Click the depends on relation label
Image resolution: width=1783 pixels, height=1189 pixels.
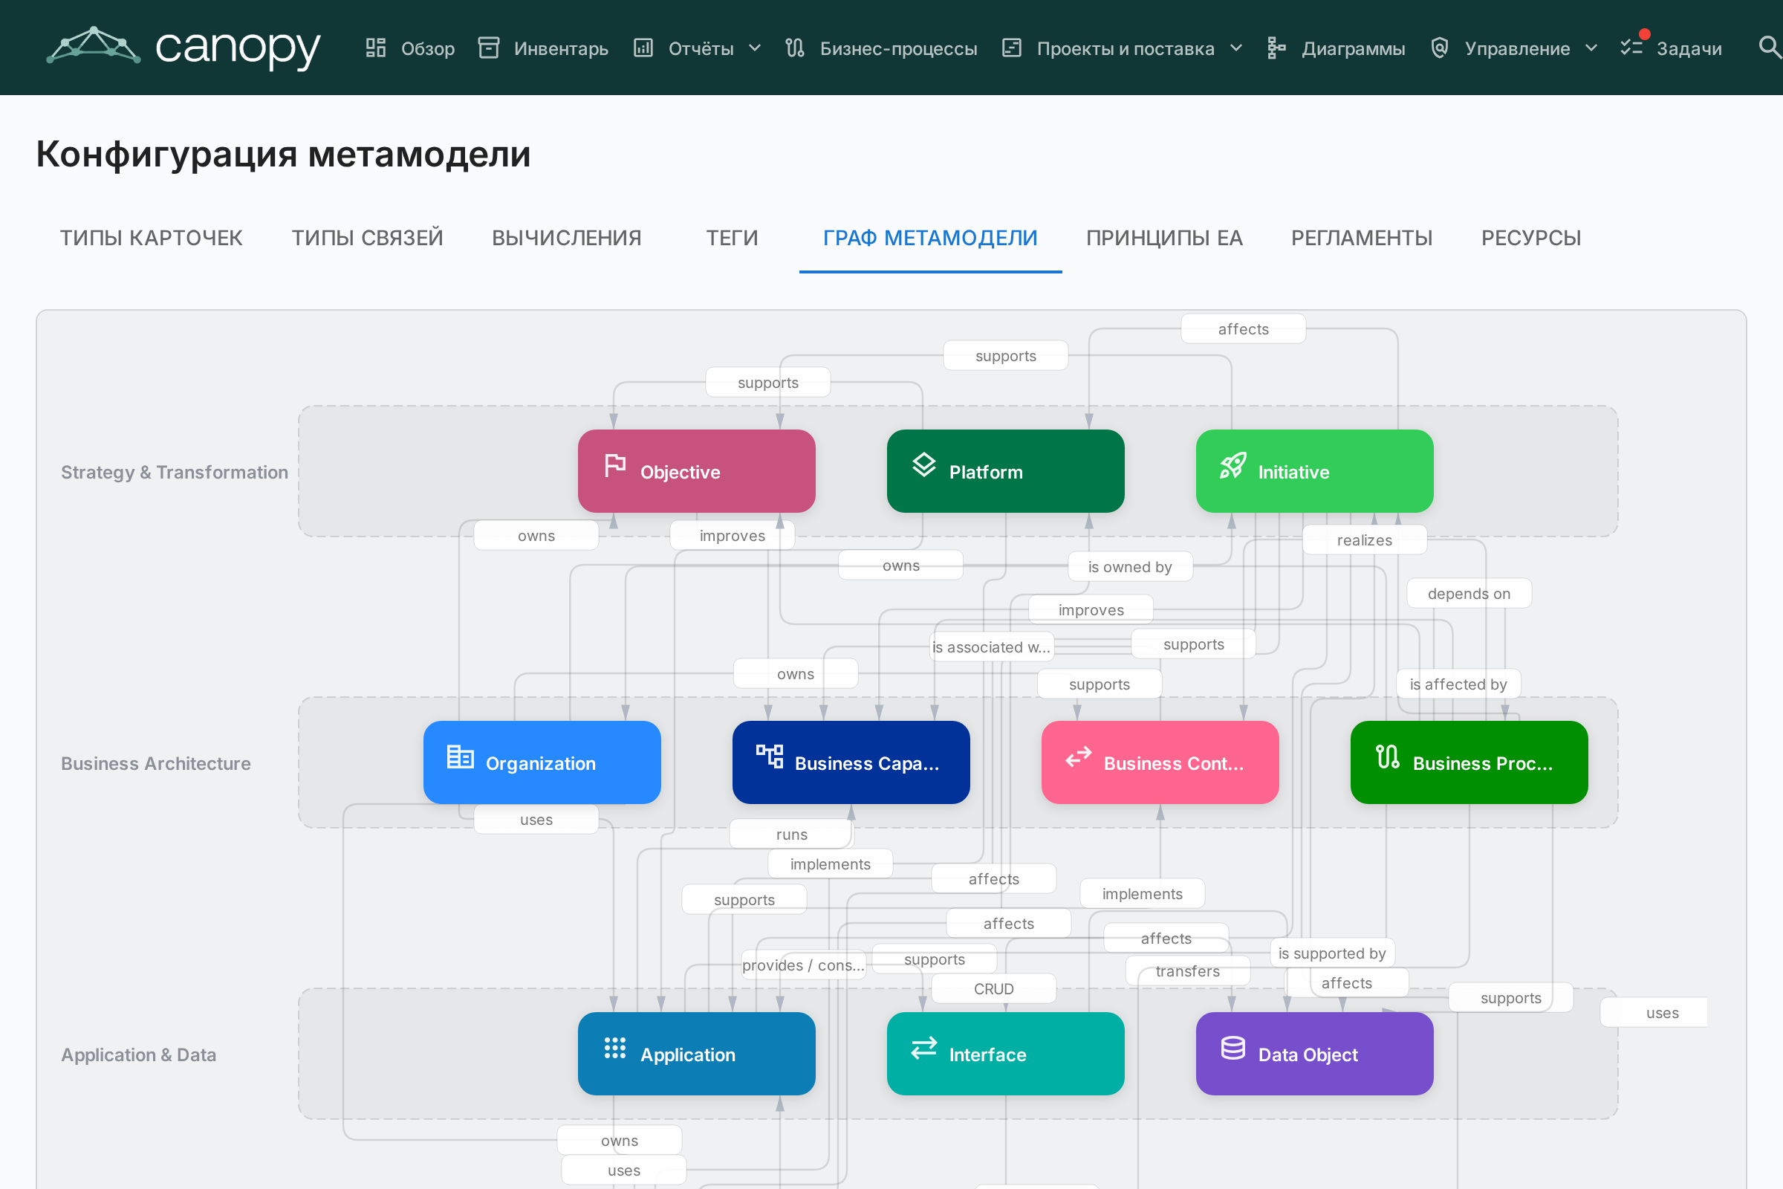(1469, 593)
